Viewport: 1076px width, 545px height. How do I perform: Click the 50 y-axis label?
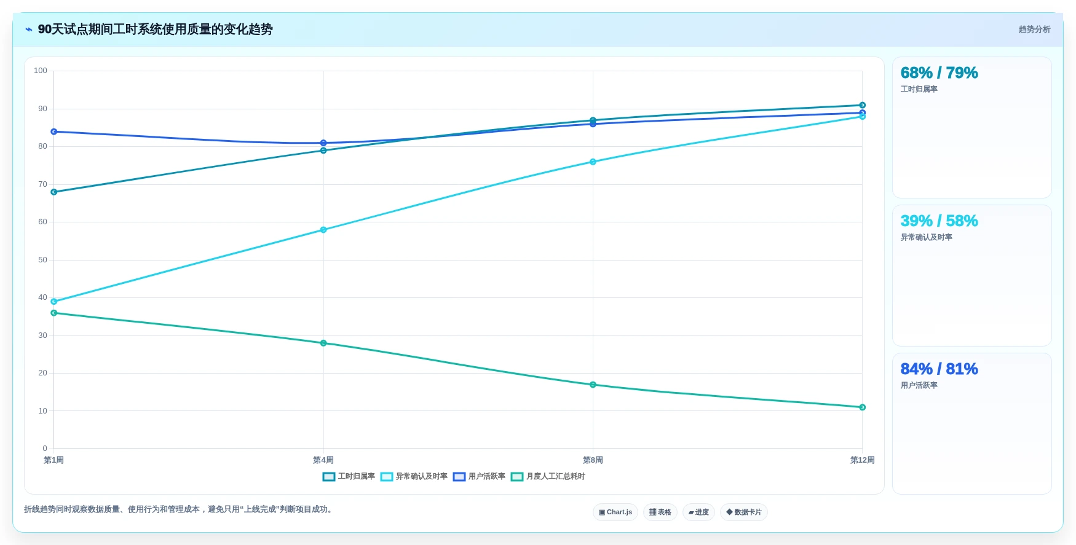(x=42, y=260)
